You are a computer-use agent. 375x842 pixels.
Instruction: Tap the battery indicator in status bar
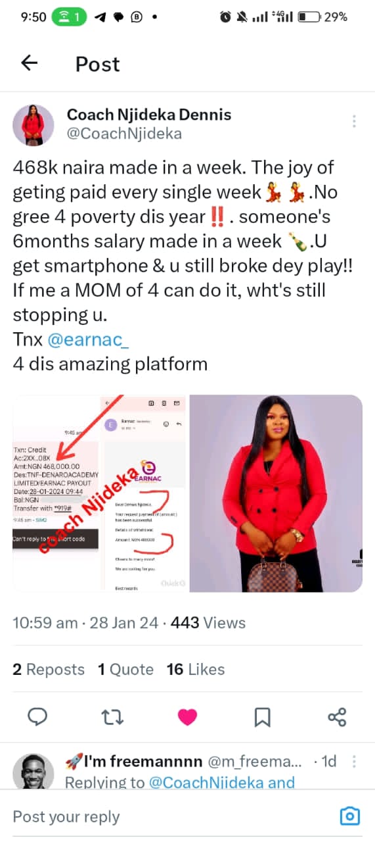click(x=309, y=17)
